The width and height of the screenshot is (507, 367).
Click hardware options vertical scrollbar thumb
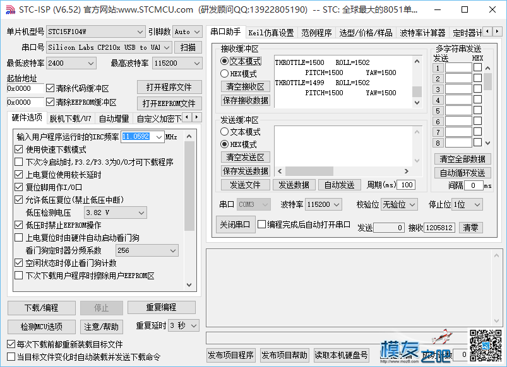[189, 186]
